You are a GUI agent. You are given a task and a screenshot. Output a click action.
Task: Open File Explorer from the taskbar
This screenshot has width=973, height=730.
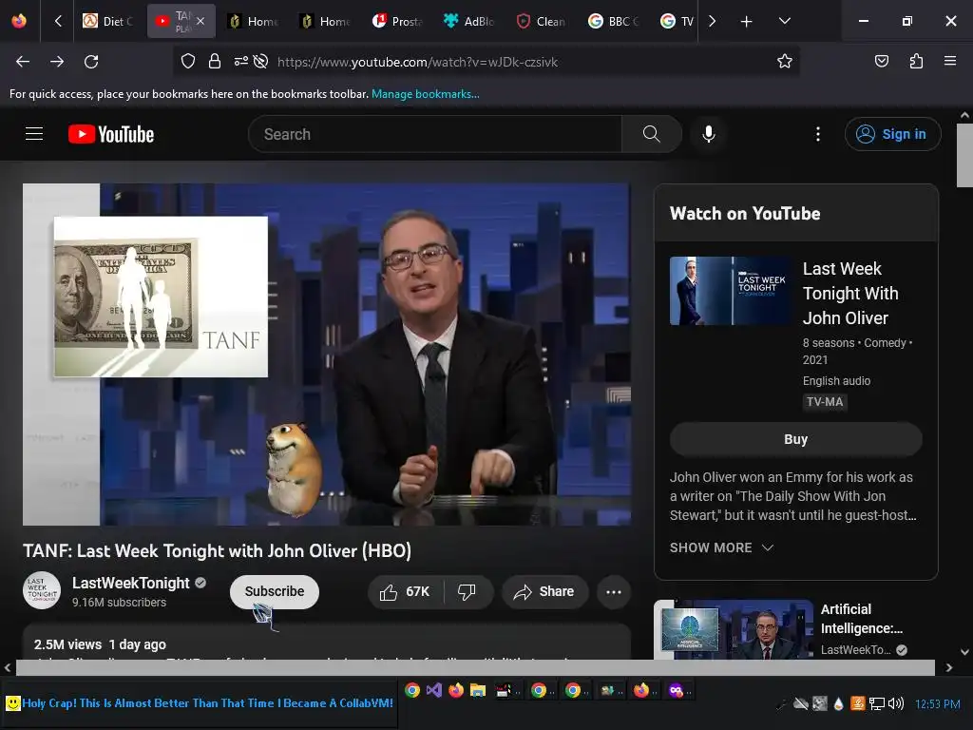477,690
